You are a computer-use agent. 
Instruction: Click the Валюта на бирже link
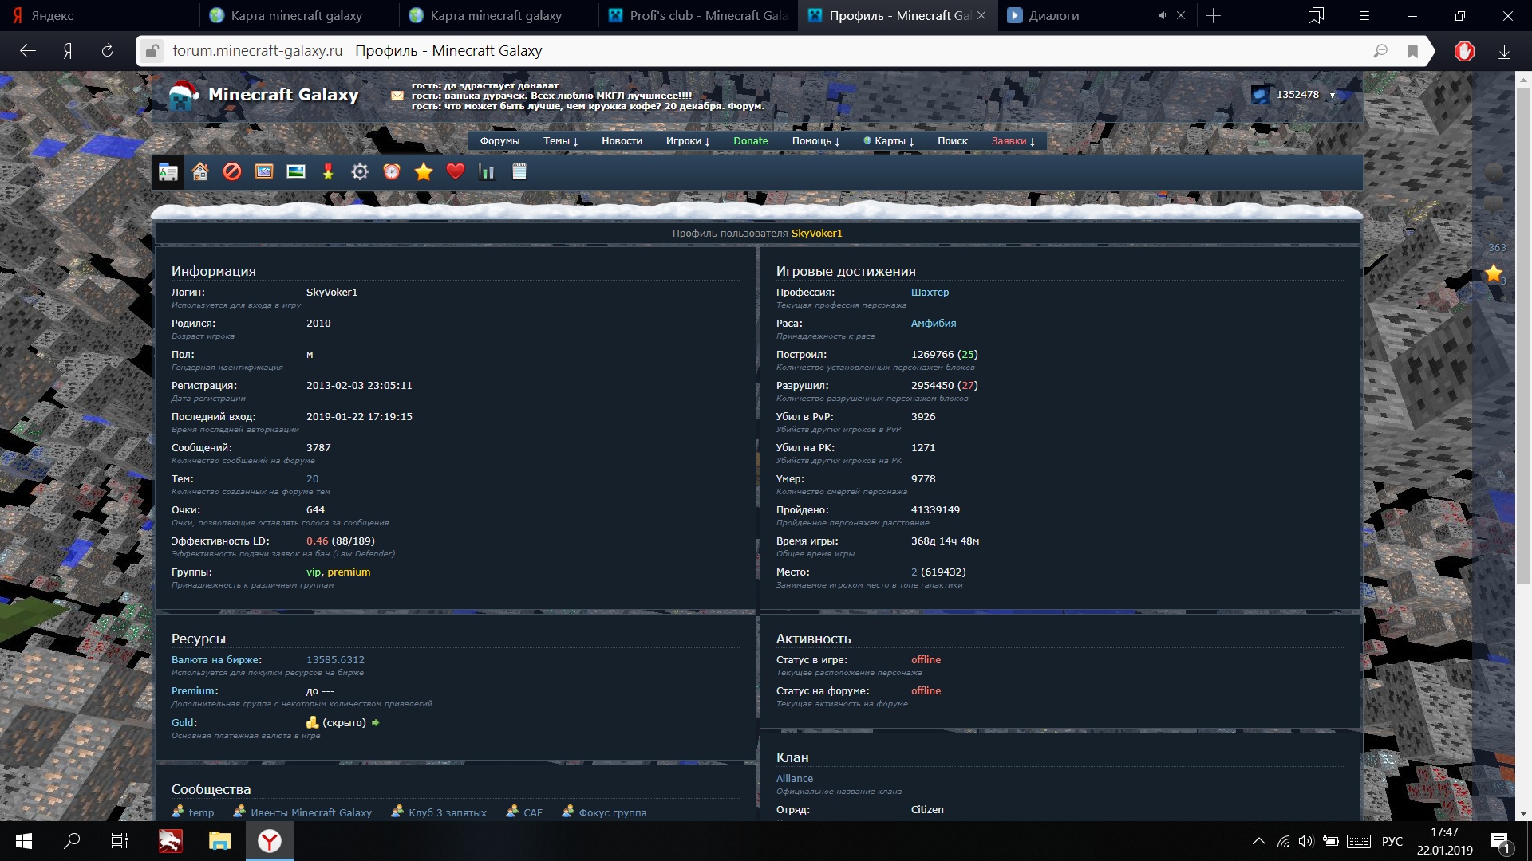click(215, 660)
